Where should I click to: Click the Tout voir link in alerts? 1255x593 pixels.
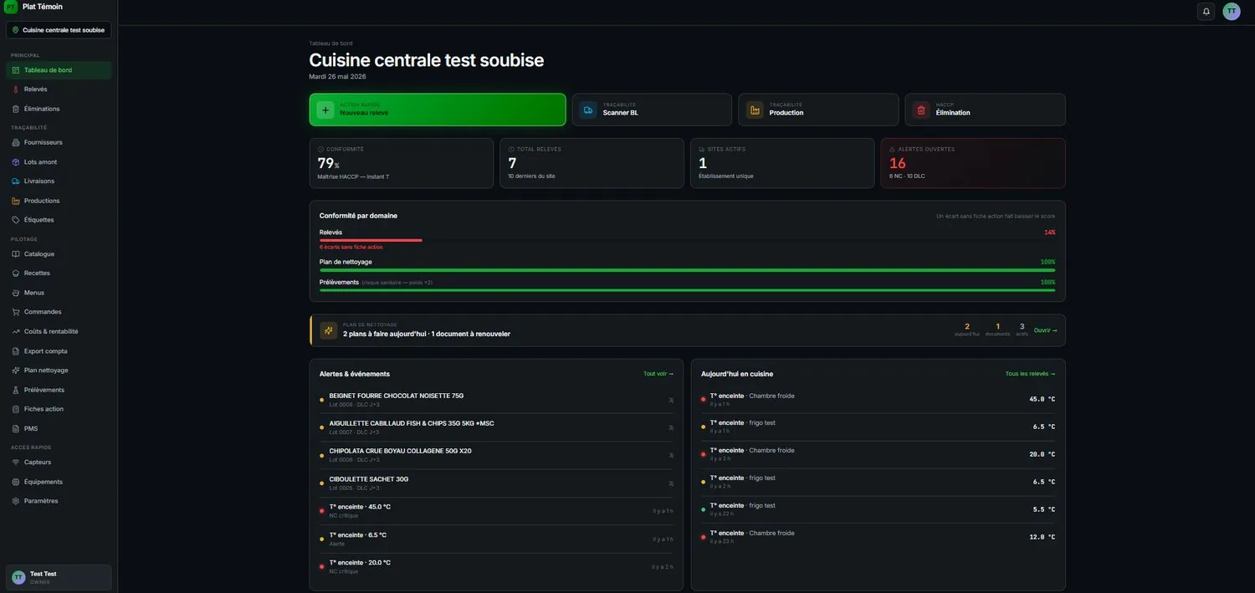pyautogui.click(x=658, y=374)
